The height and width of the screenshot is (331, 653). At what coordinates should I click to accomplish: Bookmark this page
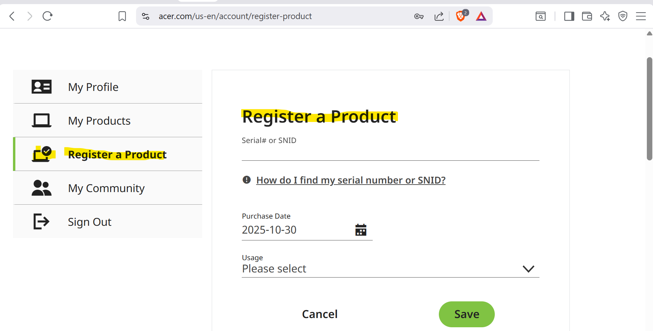coord(122,16)
